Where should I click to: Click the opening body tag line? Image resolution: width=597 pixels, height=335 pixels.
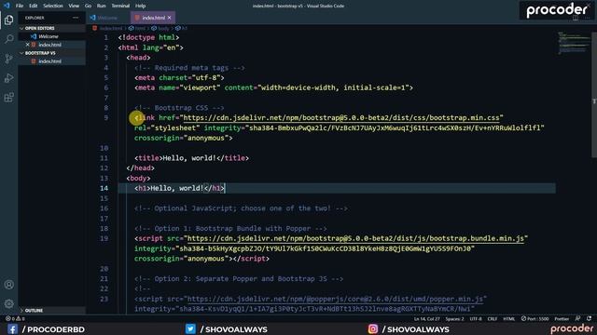[138, 178]
